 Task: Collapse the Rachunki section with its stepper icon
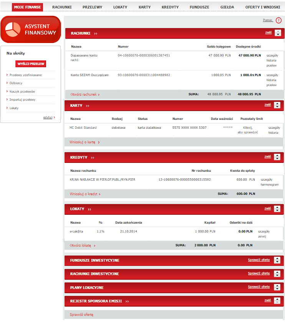click(x=278, y=33)
